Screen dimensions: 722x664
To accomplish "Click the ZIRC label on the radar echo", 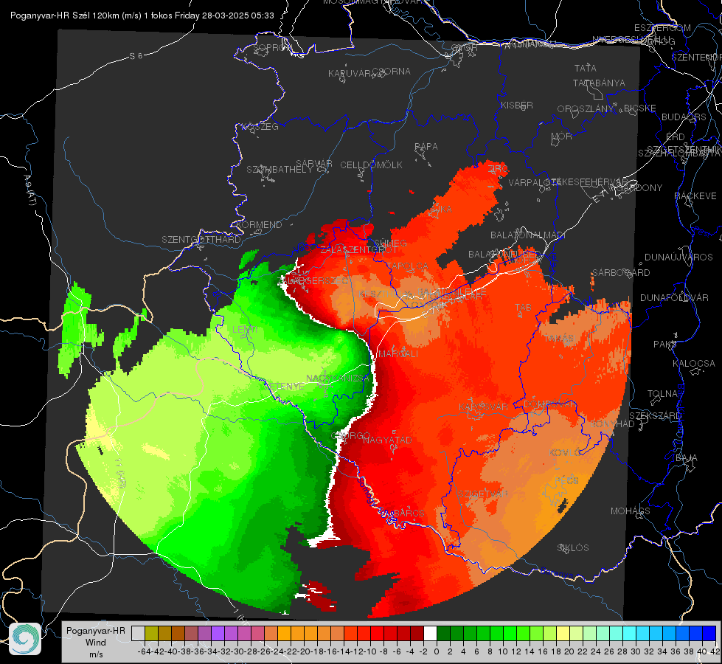I will 497,170.
